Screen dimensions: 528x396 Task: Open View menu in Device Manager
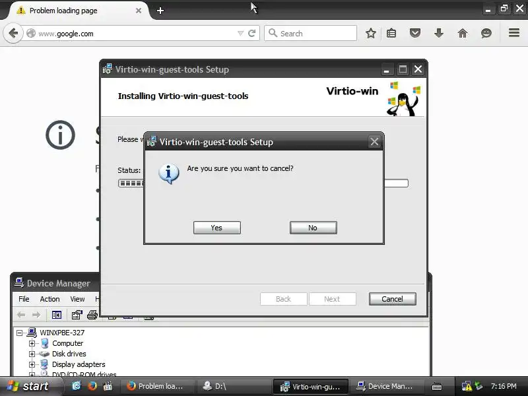coord(77,299)
